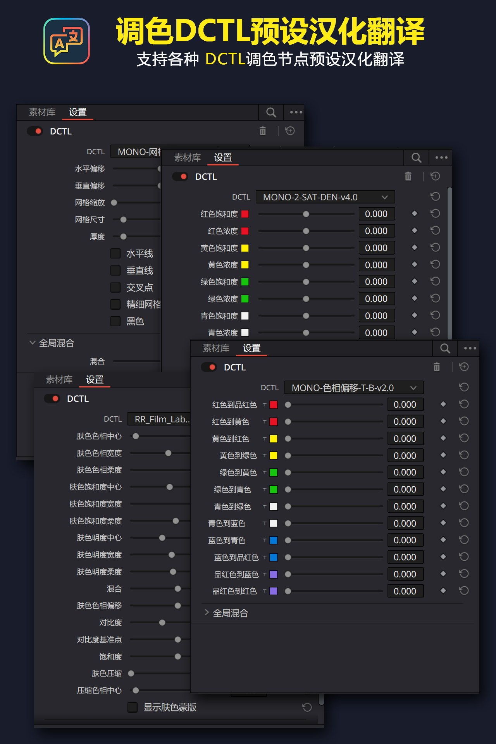Open three-dots menu in SAT-DEN panel
The height and width of the screenshot is (744, 496).
441,158
